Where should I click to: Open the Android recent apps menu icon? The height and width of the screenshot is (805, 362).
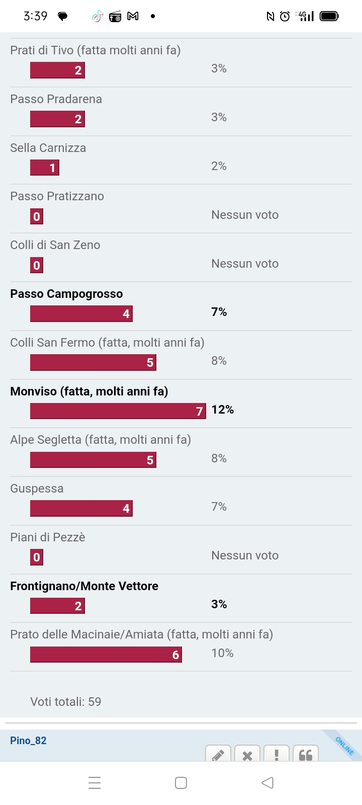95,783
